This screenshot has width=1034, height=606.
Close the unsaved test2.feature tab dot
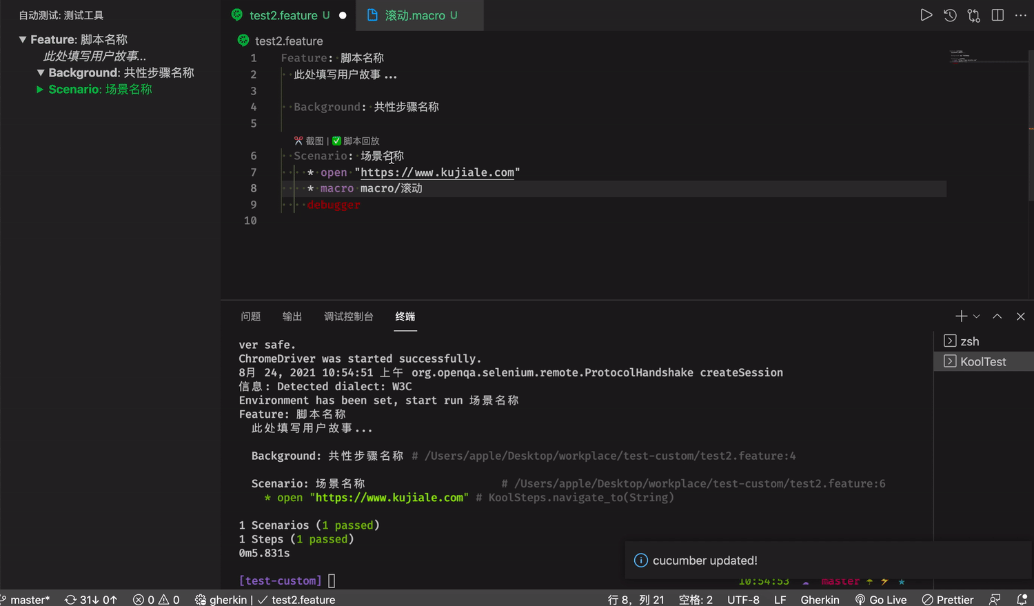[343, 15]
